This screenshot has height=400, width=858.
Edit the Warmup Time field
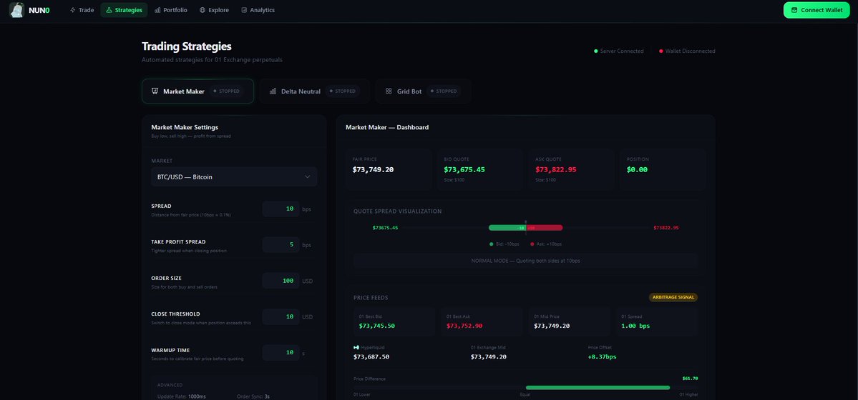click(281, 353)
